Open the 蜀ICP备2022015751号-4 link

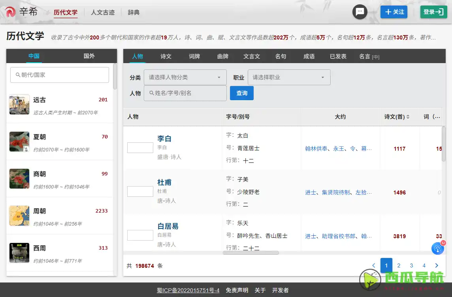click(188, 290)
